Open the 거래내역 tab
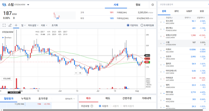Screen dimensions: 209x111 pos(146,98)
